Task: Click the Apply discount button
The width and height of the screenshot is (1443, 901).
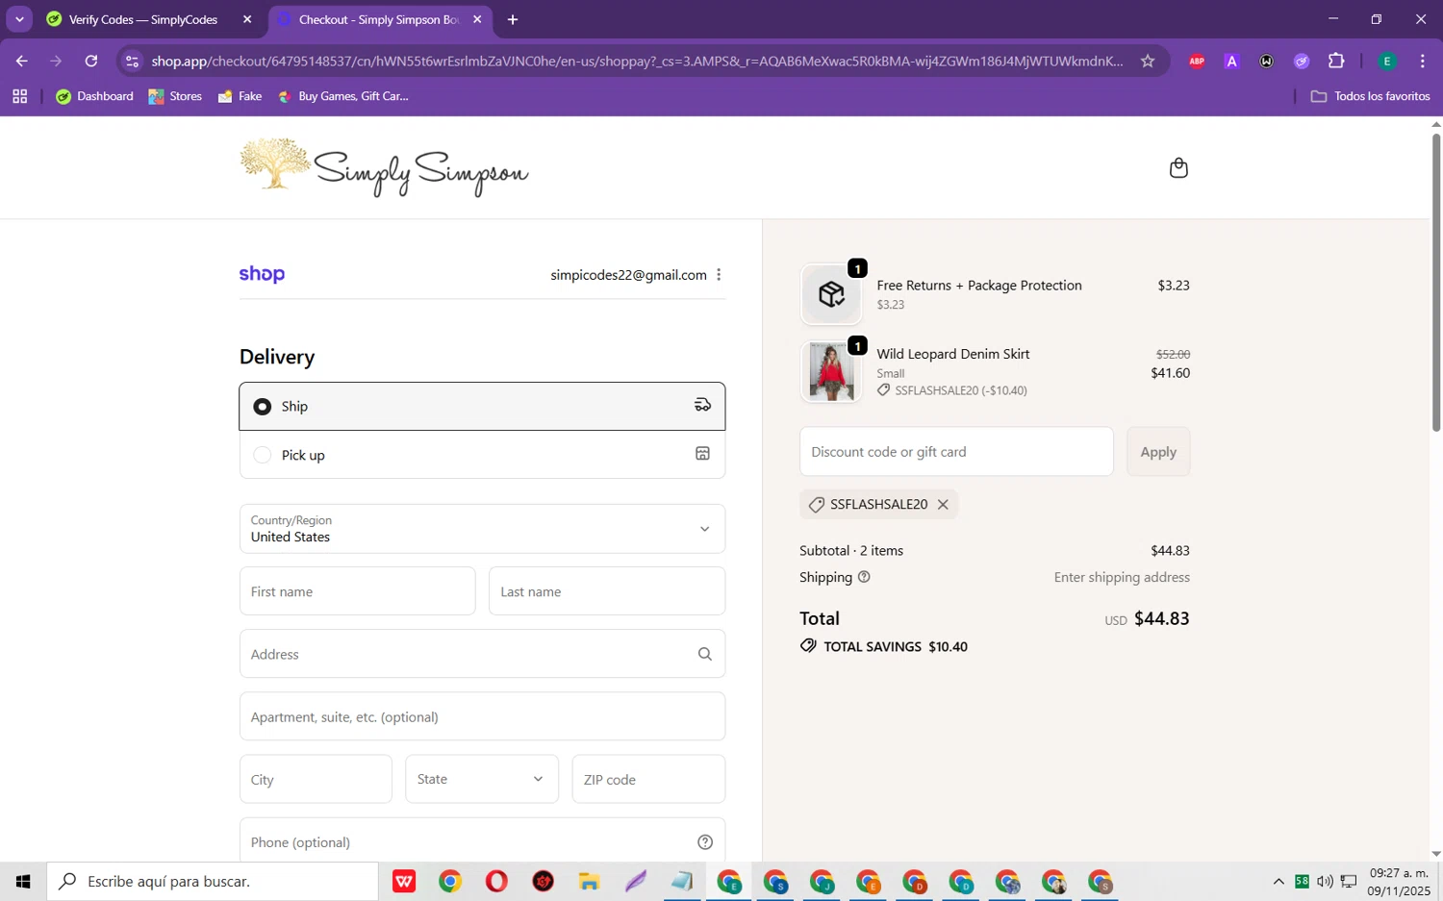Action: 1158,452
